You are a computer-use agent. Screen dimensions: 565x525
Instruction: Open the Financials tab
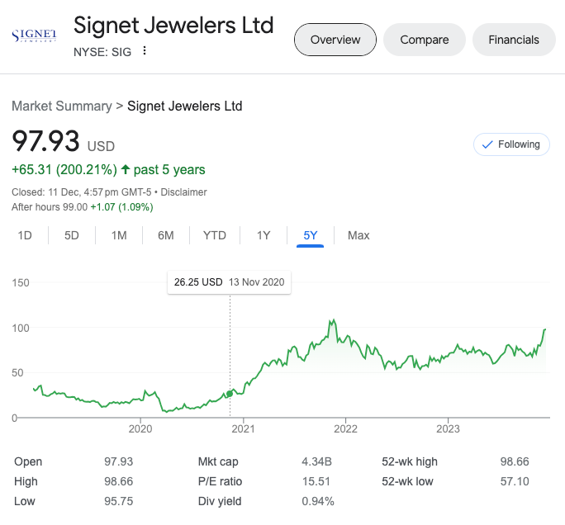tap(514, 40)
